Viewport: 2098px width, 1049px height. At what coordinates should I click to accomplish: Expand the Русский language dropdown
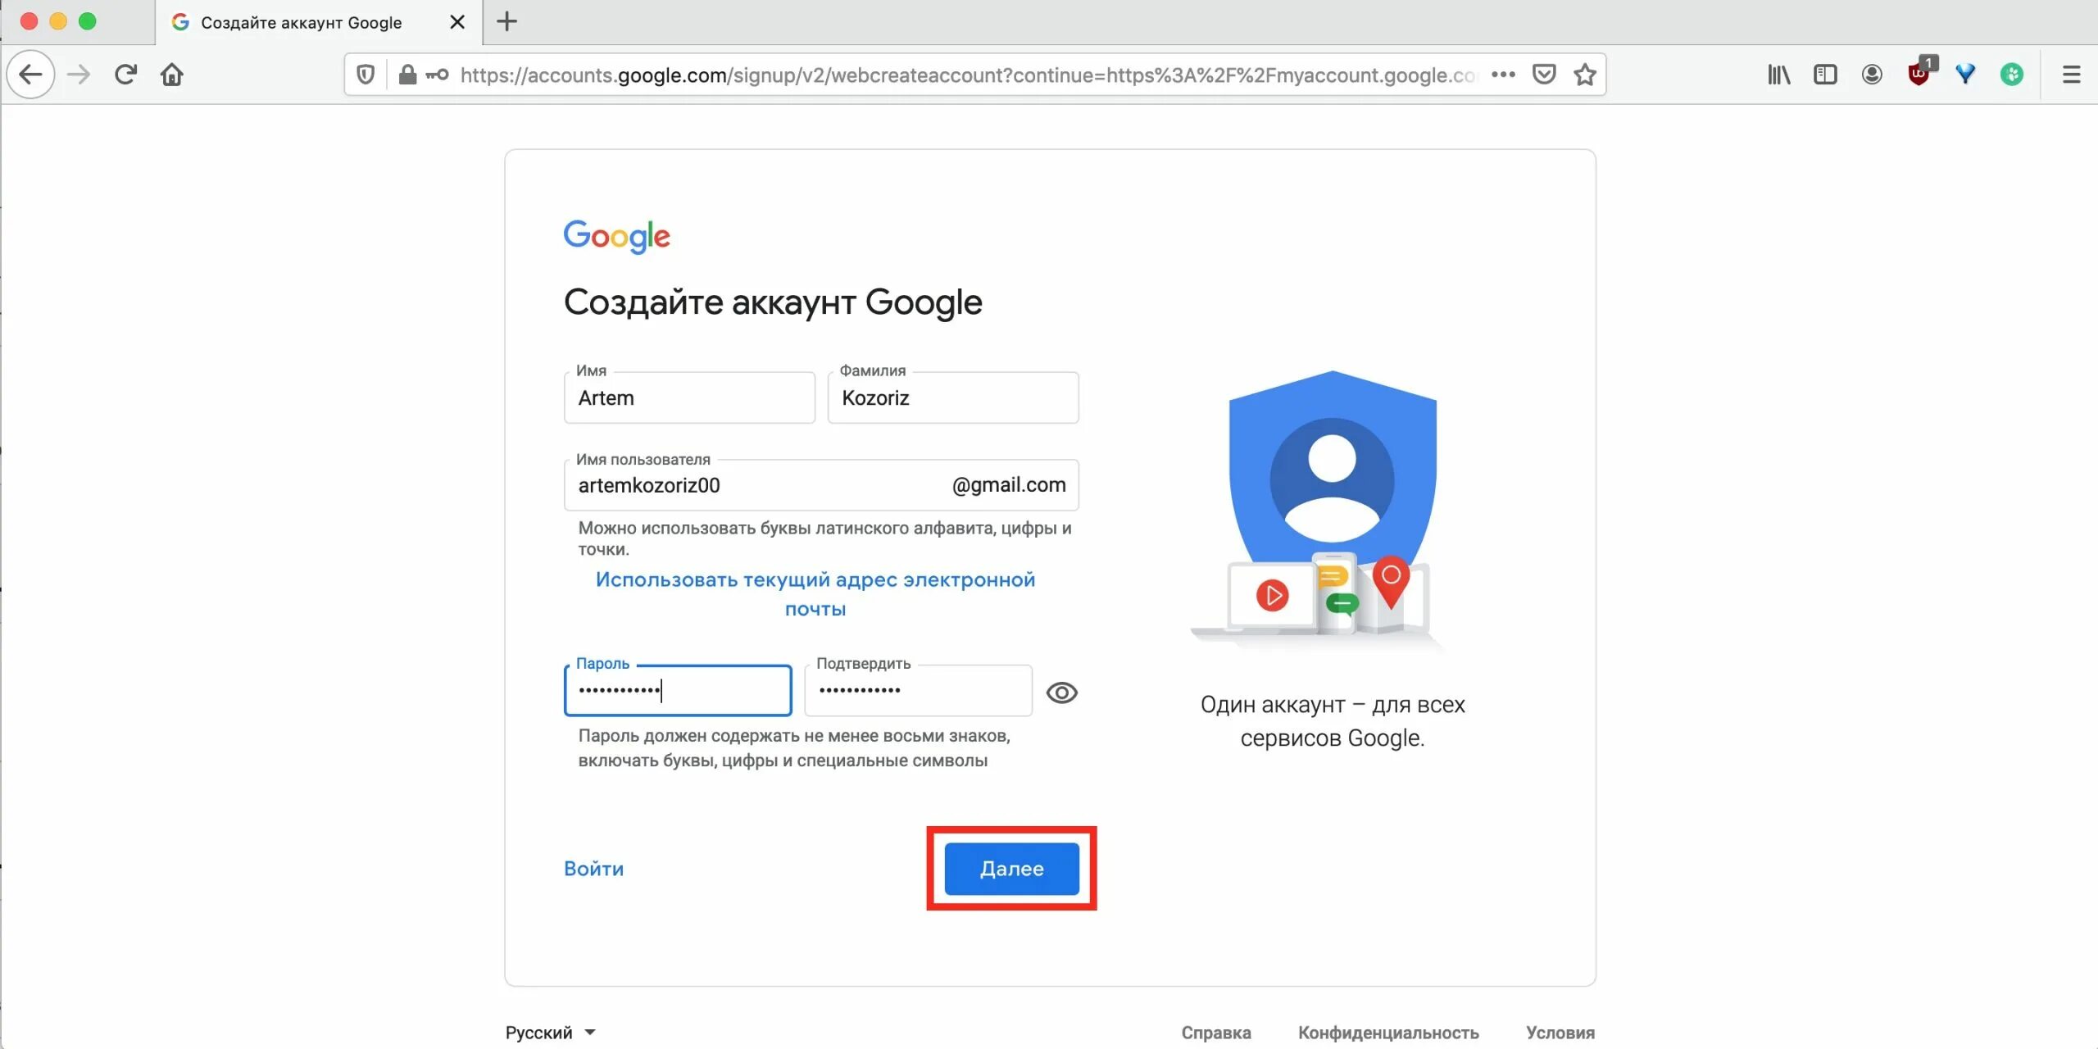pos(551,1033)
